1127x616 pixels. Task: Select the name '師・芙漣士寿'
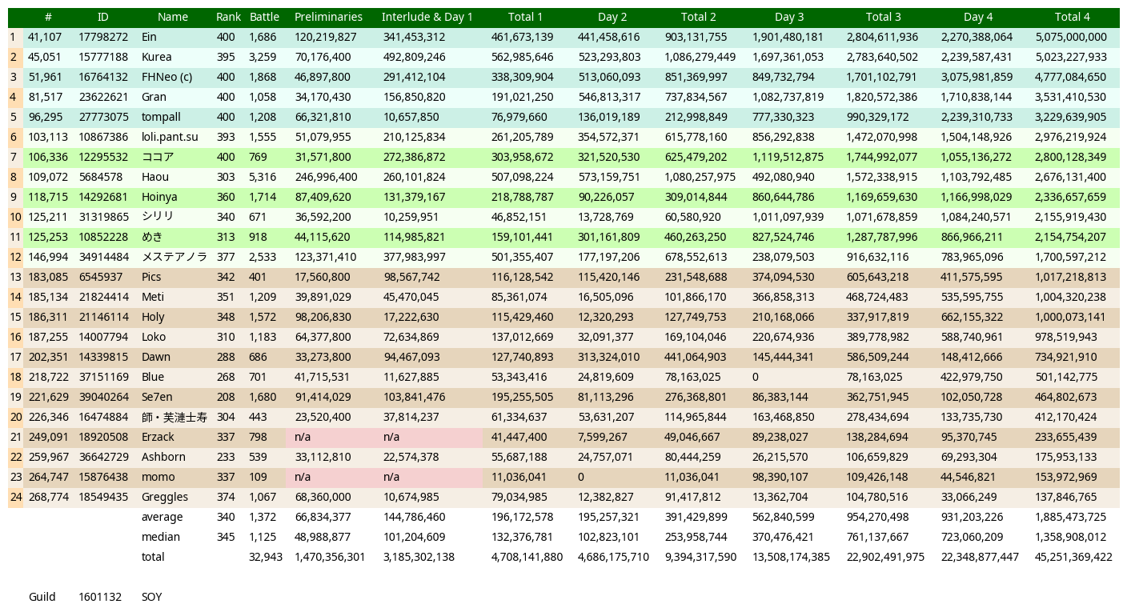(x=174, y=417)
